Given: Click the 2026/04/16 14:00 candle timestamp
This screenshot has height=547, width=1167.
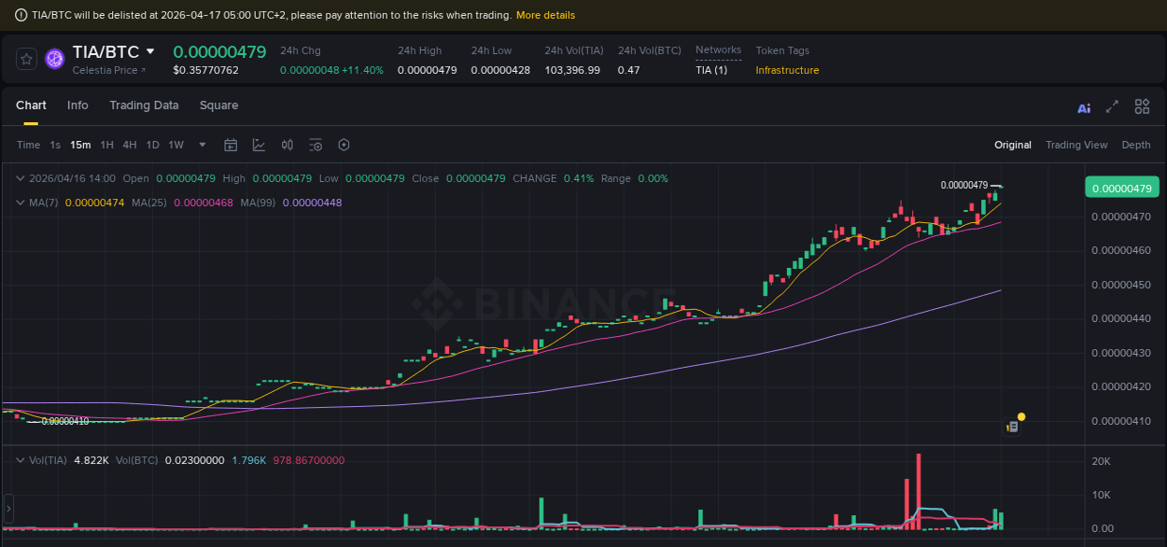Looking at the screenshot, I should click(73, 178).
